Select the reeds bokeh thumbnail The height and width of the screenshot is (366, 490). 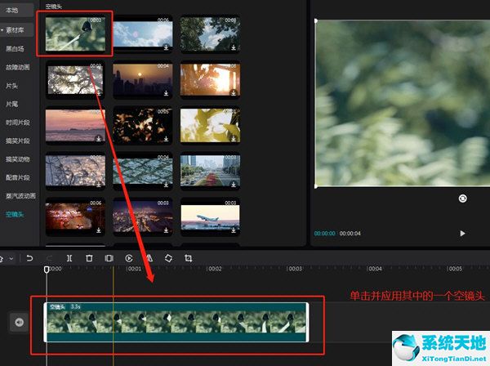pyautogui.click(x=75, y=172)
